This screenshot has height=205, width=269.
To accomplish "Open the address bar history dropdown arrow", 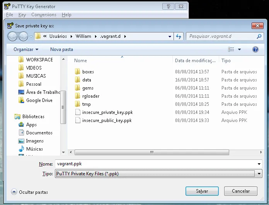I will (170, 37).
